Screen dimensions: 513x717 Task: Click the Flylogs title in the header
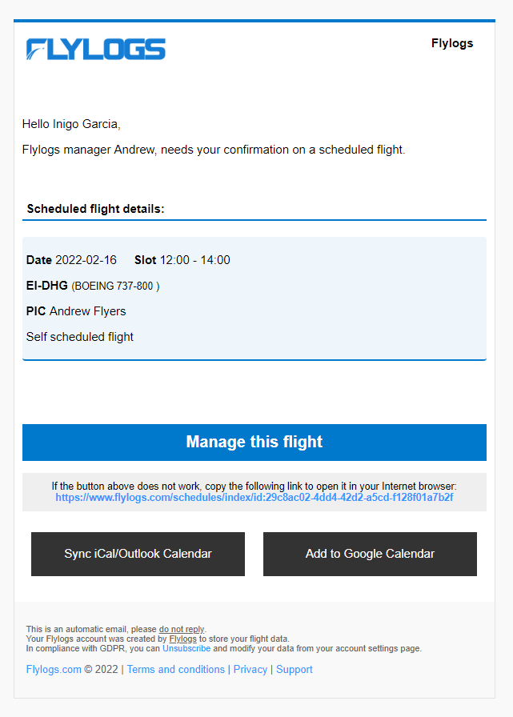click(x=452, y=43)
